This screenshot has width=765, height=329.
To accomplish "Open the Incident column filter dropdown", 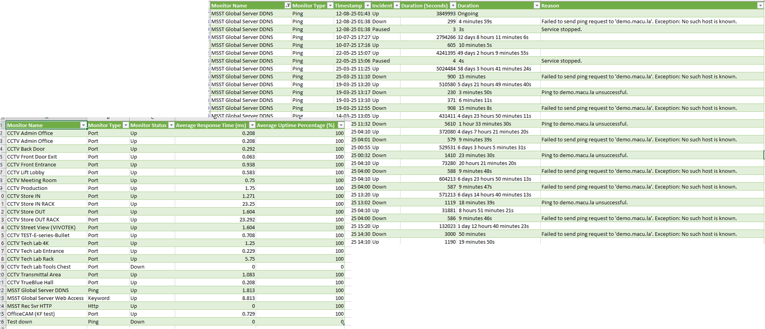I will 397,6.
